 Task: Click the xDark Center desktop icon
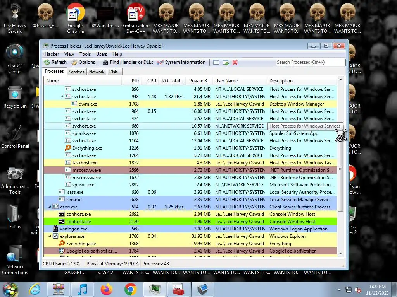[x=15, y=59]
